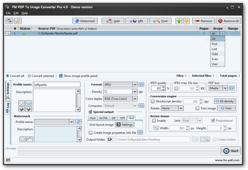Click the new watermark page icon
The width and height of the screenshot is (248, 170).
(x=23, y=139)
